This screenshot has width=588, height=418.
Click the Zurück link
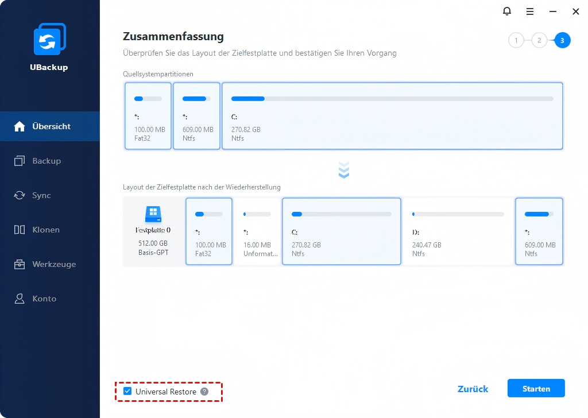(x=473, y=389)
